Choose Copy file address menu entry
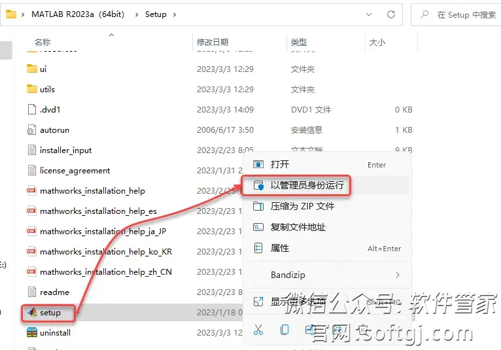 (x=326, y=227)
